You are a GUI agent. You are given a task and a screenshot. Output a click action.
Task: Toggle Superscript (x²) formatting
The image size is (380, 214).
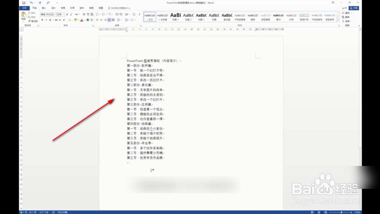point(64,20)
